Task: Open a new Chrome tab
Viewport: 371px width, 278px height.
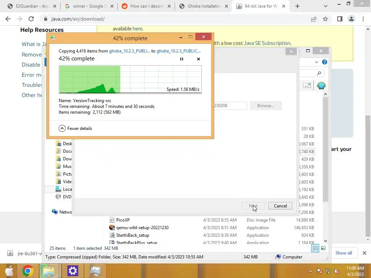Action: point(297,6)
